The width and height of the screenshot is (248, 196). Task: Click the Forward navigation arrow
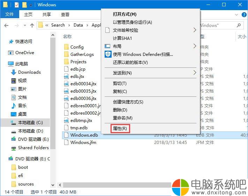point(16,26)
